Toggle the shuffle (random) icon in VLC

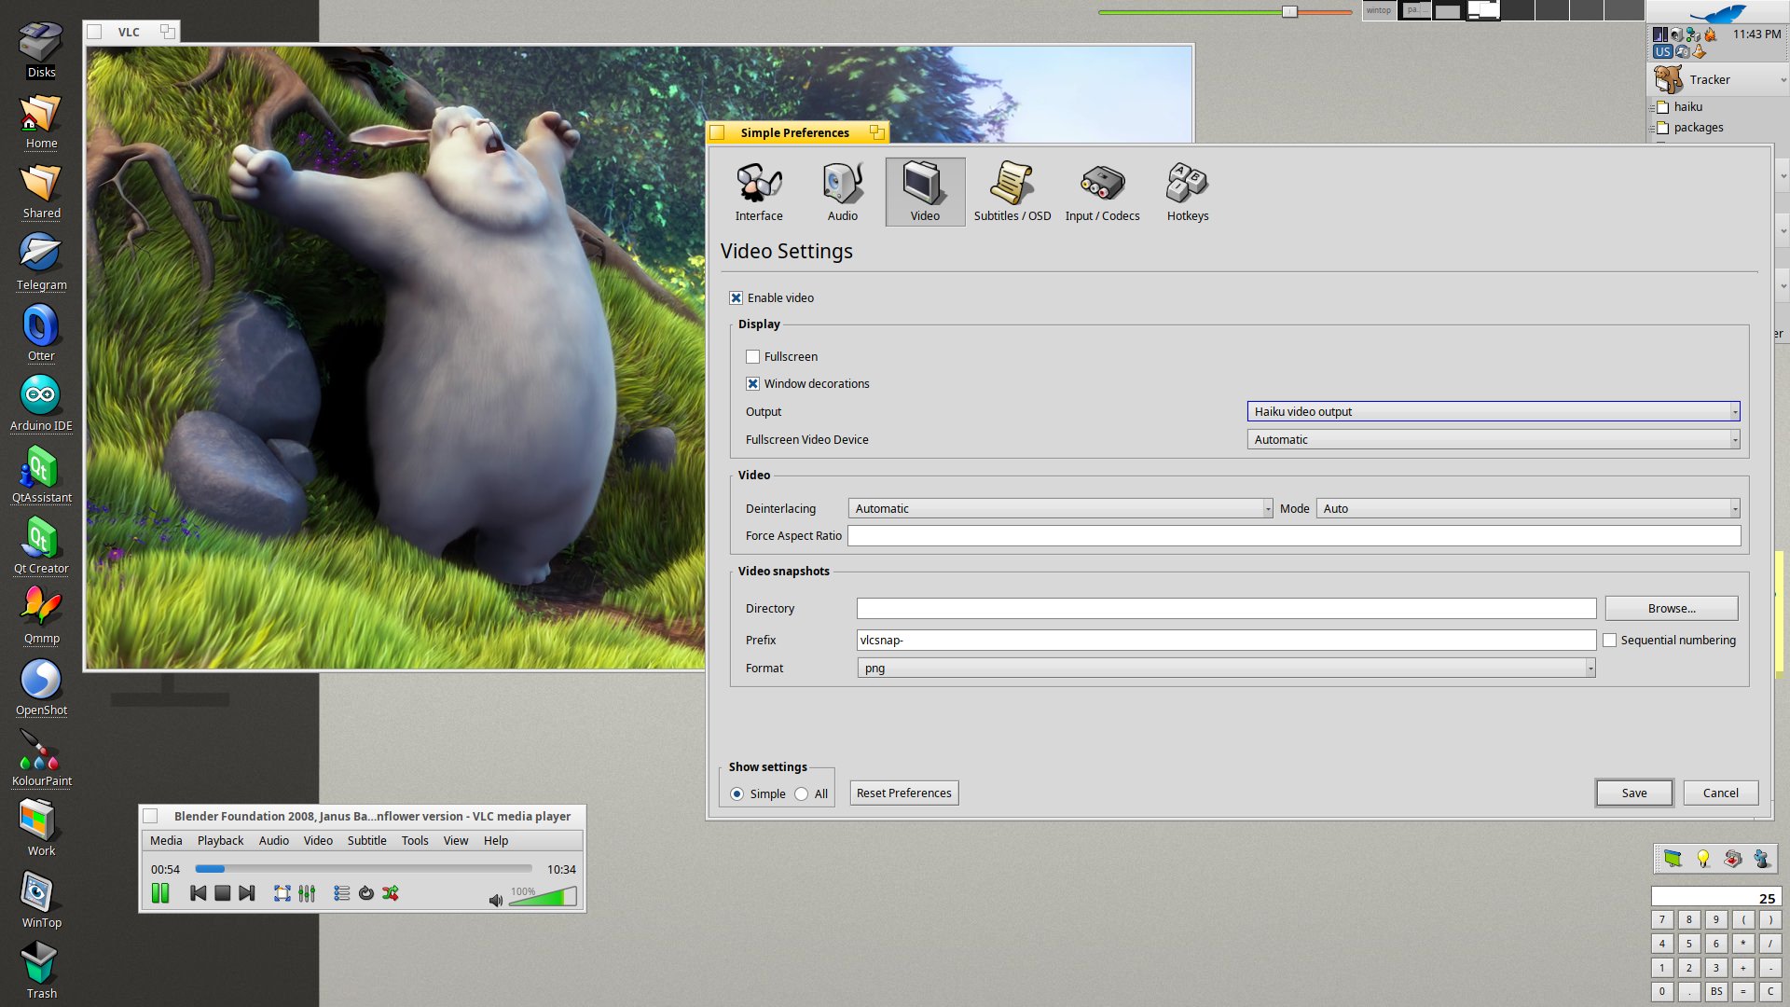tap(390, 893)
